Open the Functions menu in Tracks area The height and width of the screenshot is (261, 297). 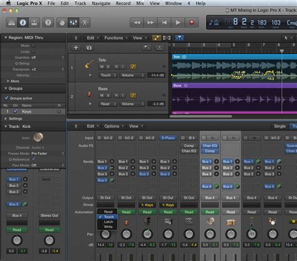pyautogui.click(x=116, y=38)
